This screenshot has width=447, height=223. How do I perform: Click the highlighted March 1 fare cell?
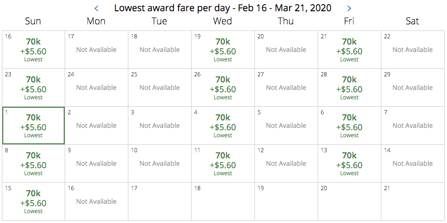(33, 126)
